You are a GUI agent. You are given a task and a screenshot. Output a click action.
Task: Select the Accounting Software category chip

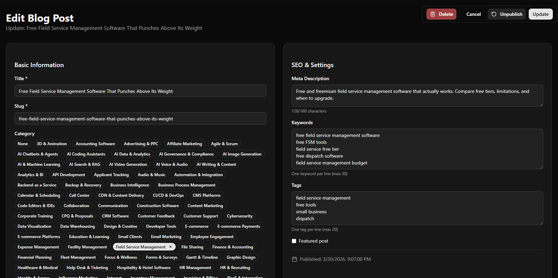point(95,144)
